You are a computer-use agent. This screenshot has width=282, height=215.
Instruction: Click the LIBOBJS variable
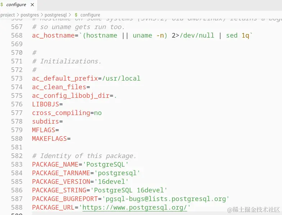tap(46, 104)
